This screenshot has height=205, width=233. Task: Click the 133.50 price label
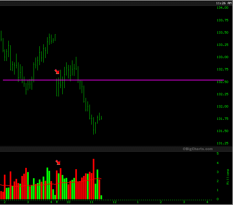click(222, 33)
